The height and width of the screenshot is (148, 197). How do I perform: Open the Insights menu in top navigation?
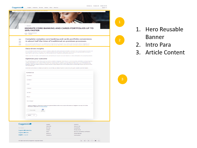[29, 8]
